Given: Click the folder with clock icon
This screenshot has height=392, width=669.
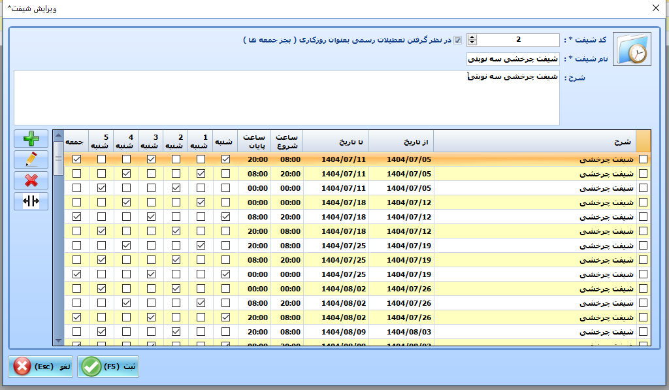Looking at the screenshot, I should point(632,49).
